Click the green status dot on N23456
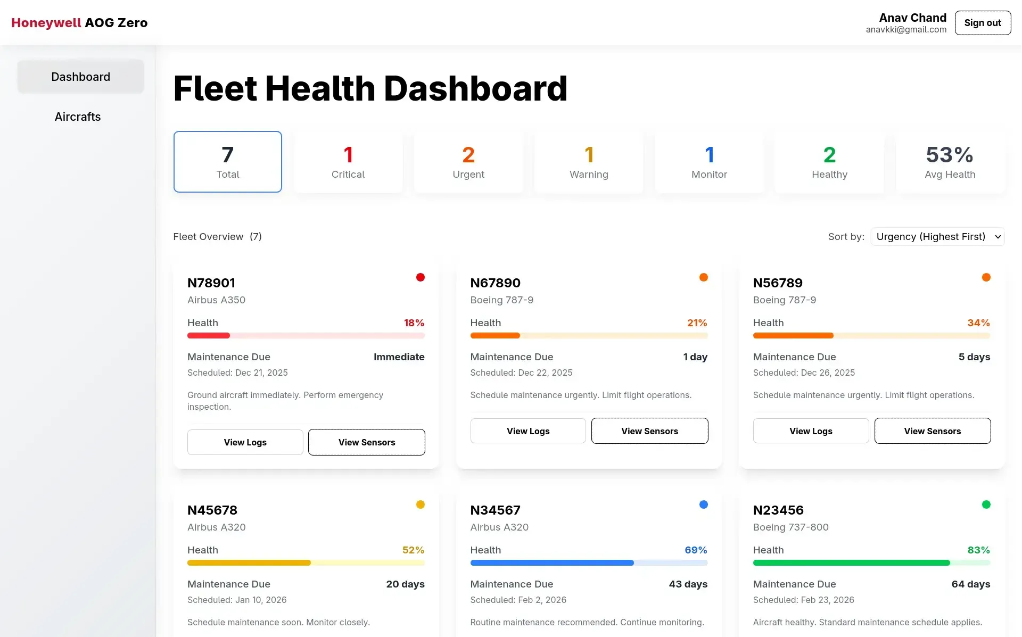 [986, 504]
